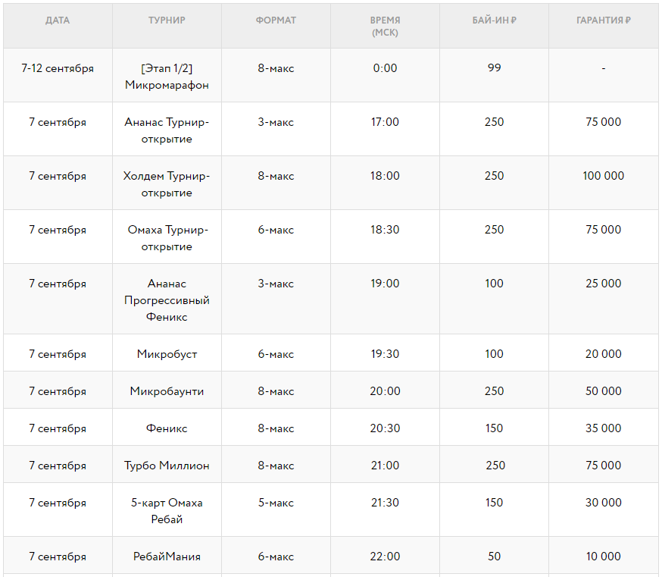Screen dimensions: 662x577
Task: Click the РебайМания tournament name
Action: click(167, 557)
